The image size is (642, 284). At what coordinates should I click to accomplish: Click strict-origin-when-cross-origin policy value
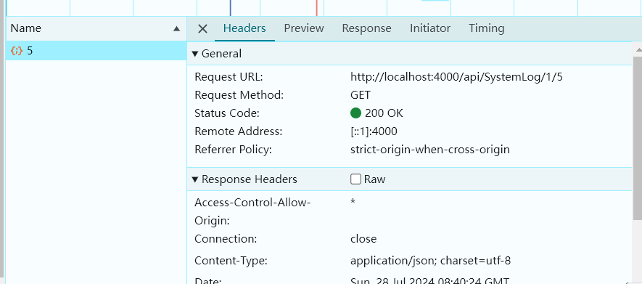tap(430, 149)
